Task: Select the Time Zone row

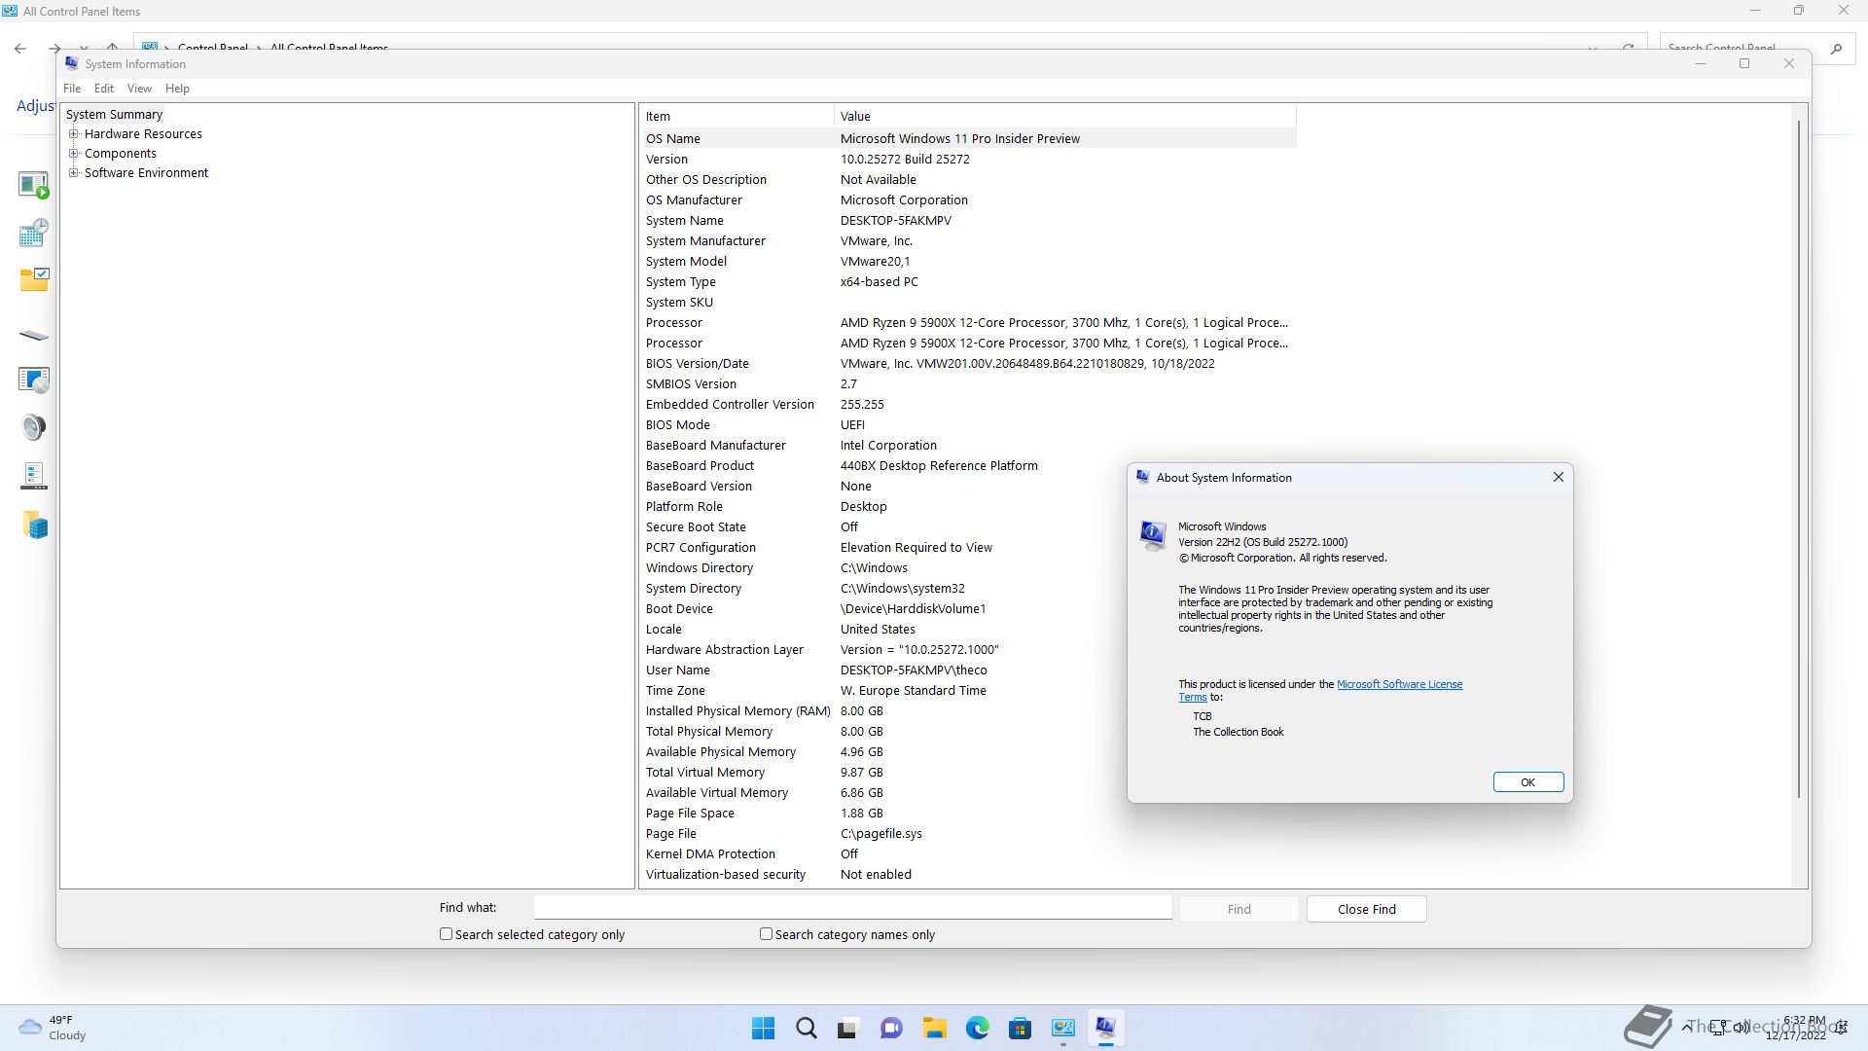Action: click(968, 690)
